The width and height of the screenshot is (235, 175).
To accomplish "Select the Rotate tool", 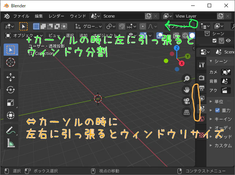I will click(x=11, y=90).
